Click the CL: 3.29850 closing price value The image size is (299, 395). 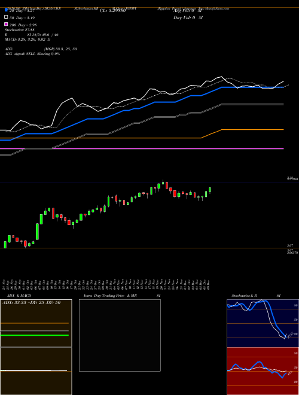pos(112,11)
